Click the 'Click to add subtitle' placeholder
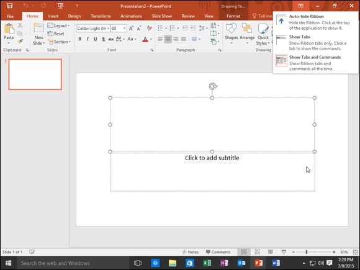Viewport: 360px width, 270px height. point(212,158)
